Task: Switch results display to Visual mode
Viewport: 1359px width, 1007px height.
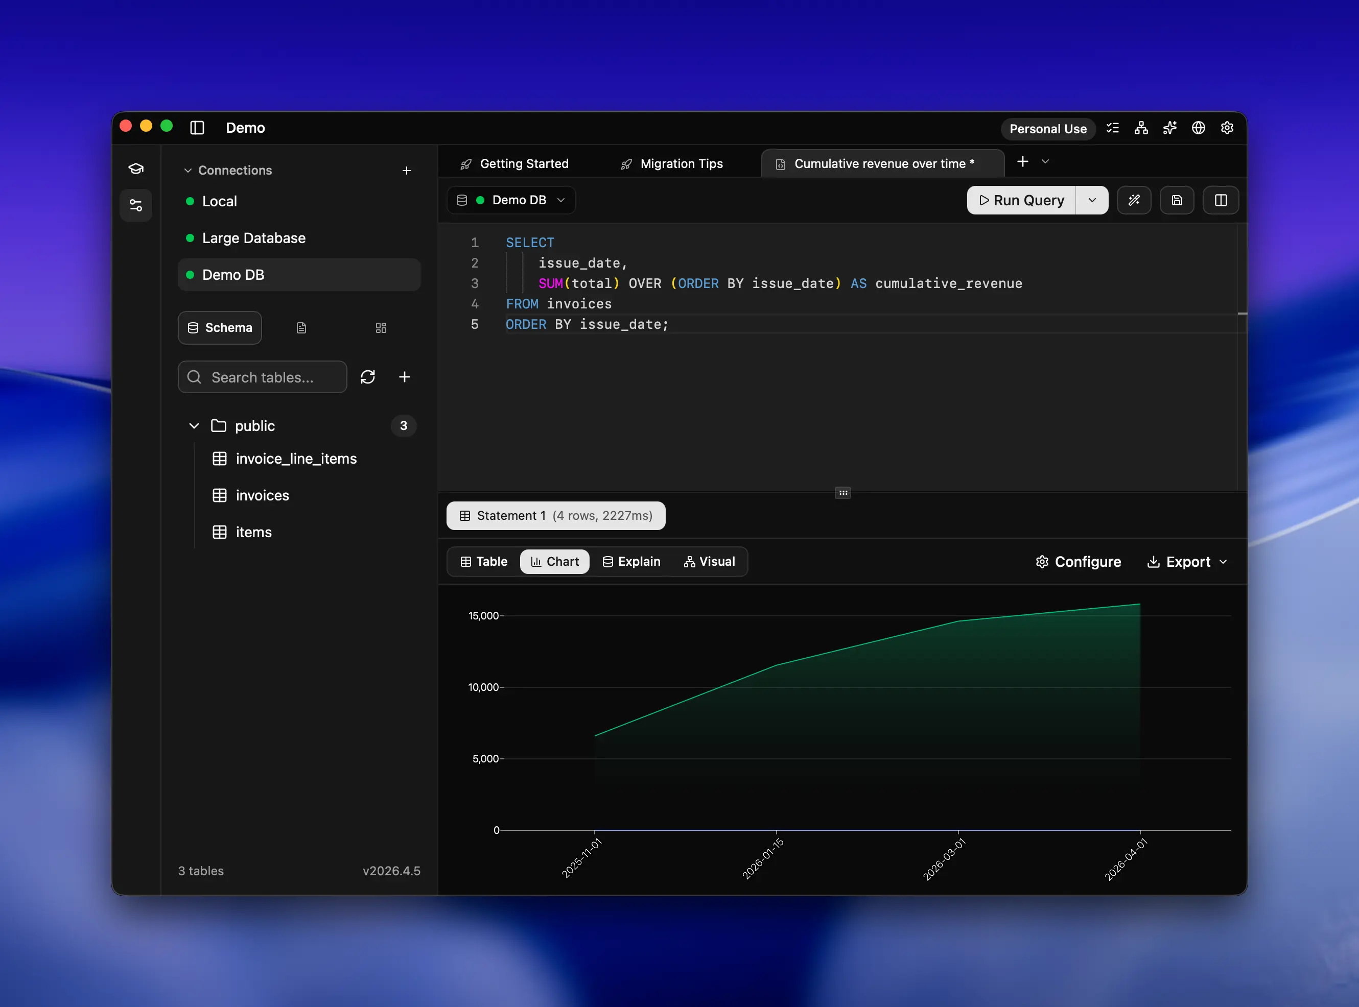Action: click(709, 561)
